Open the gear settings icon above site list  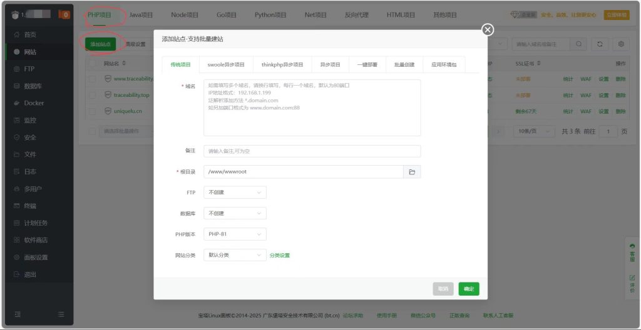(620, 44)
